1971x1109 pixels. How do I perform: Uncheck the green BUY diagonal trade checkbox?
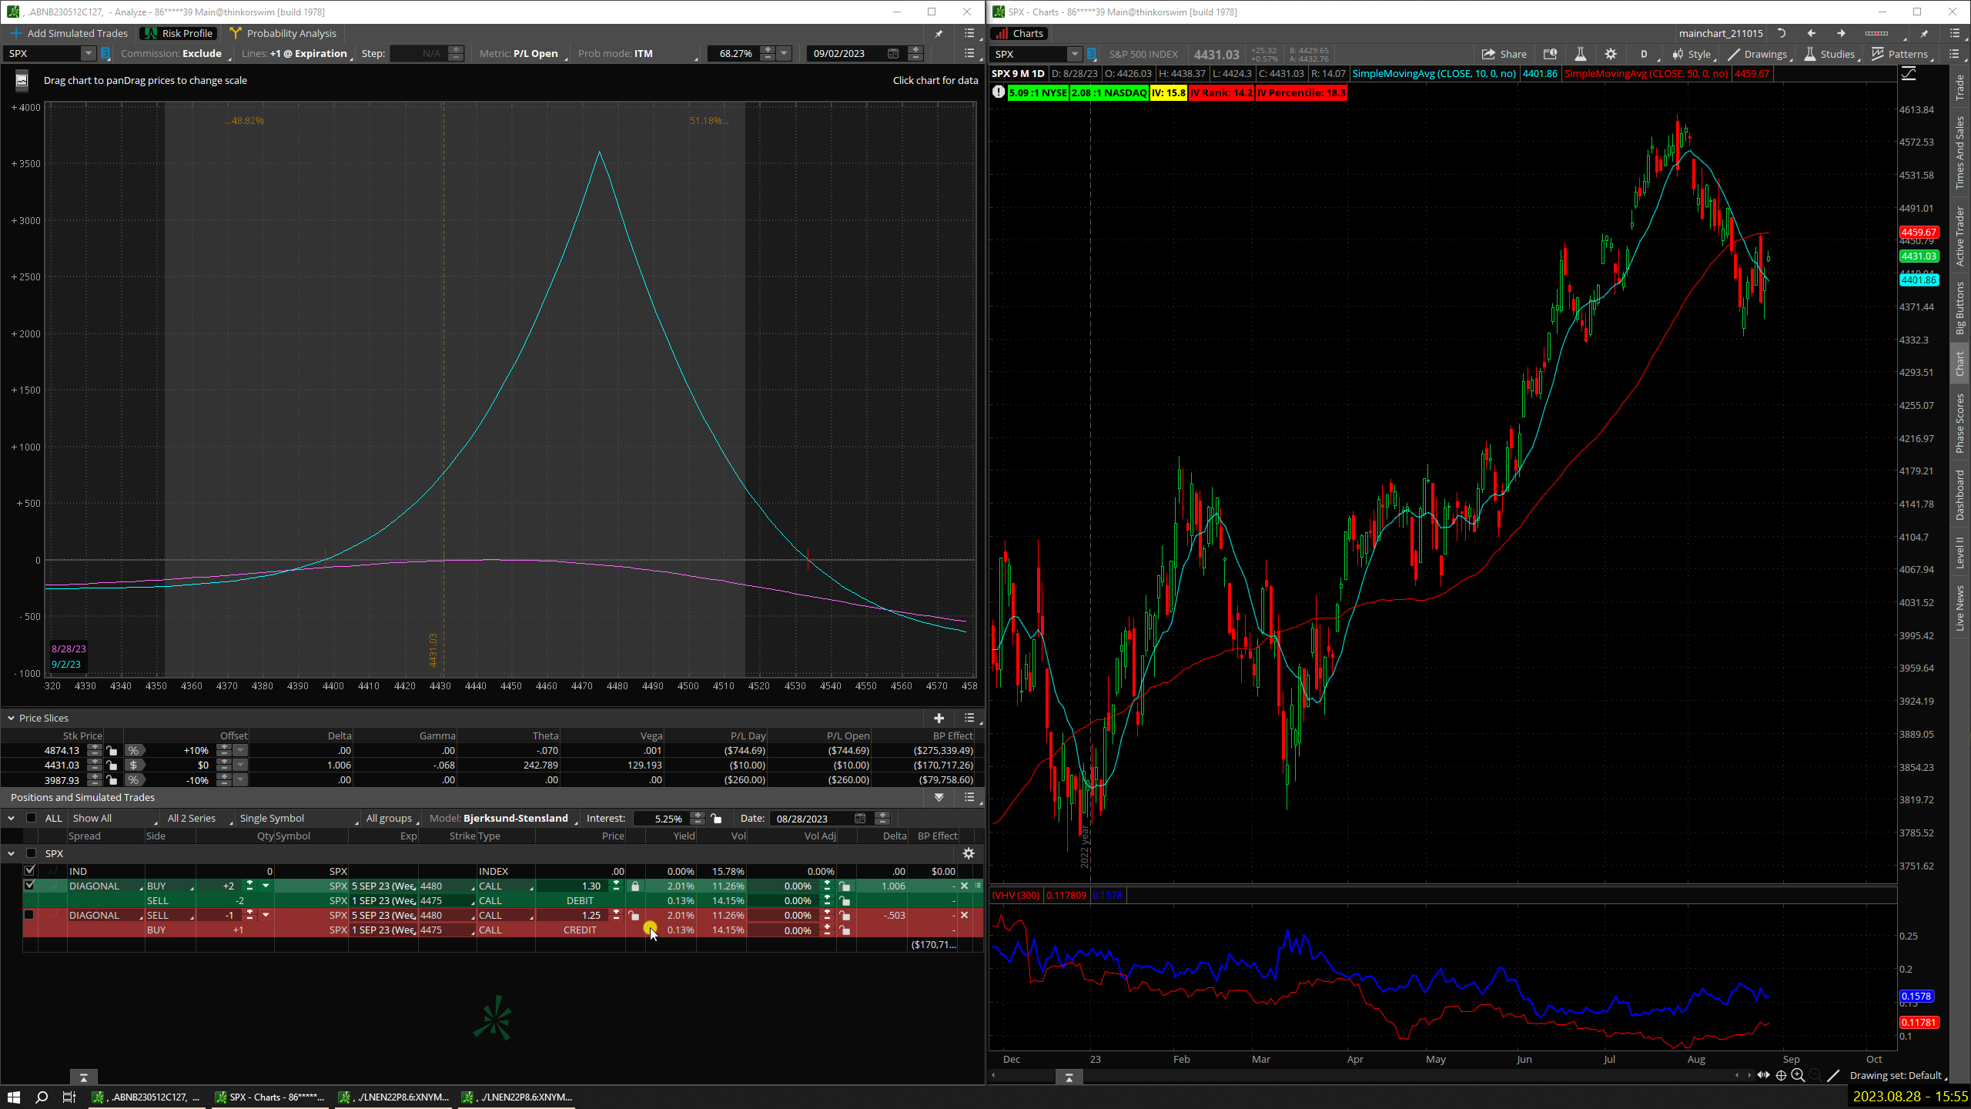click(29, 886)
